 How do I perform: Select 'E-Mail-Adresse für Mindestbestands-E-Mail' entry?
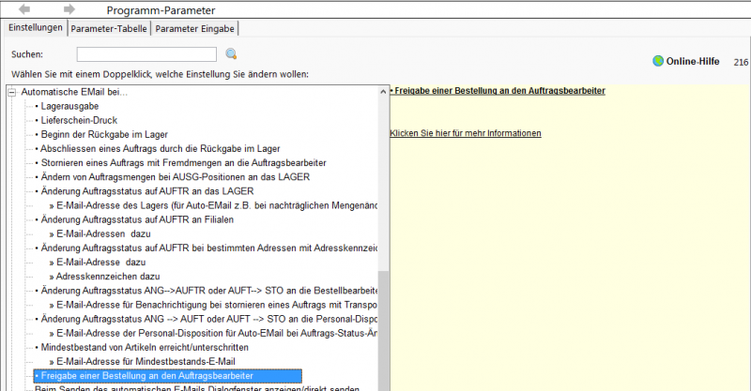pyautogui.click(x=146, y=361)
